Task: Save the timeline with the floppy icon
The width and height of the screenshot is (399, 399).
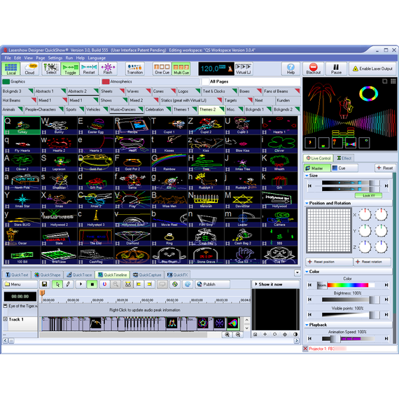Action: (x=44, y=284)
